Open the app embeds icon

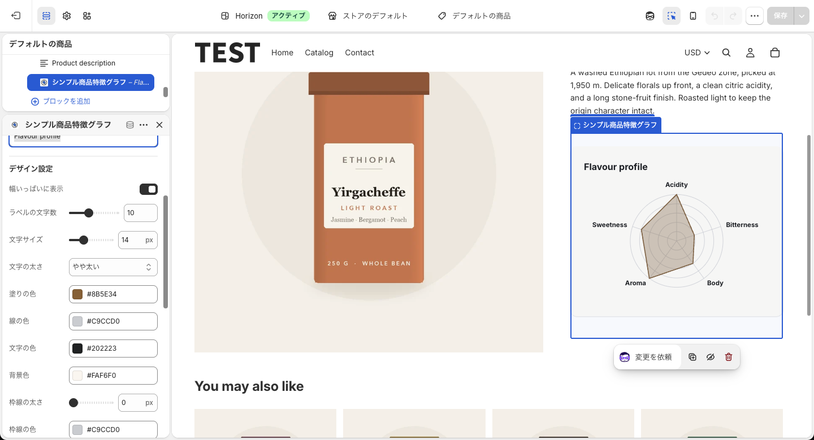point(87,16)
